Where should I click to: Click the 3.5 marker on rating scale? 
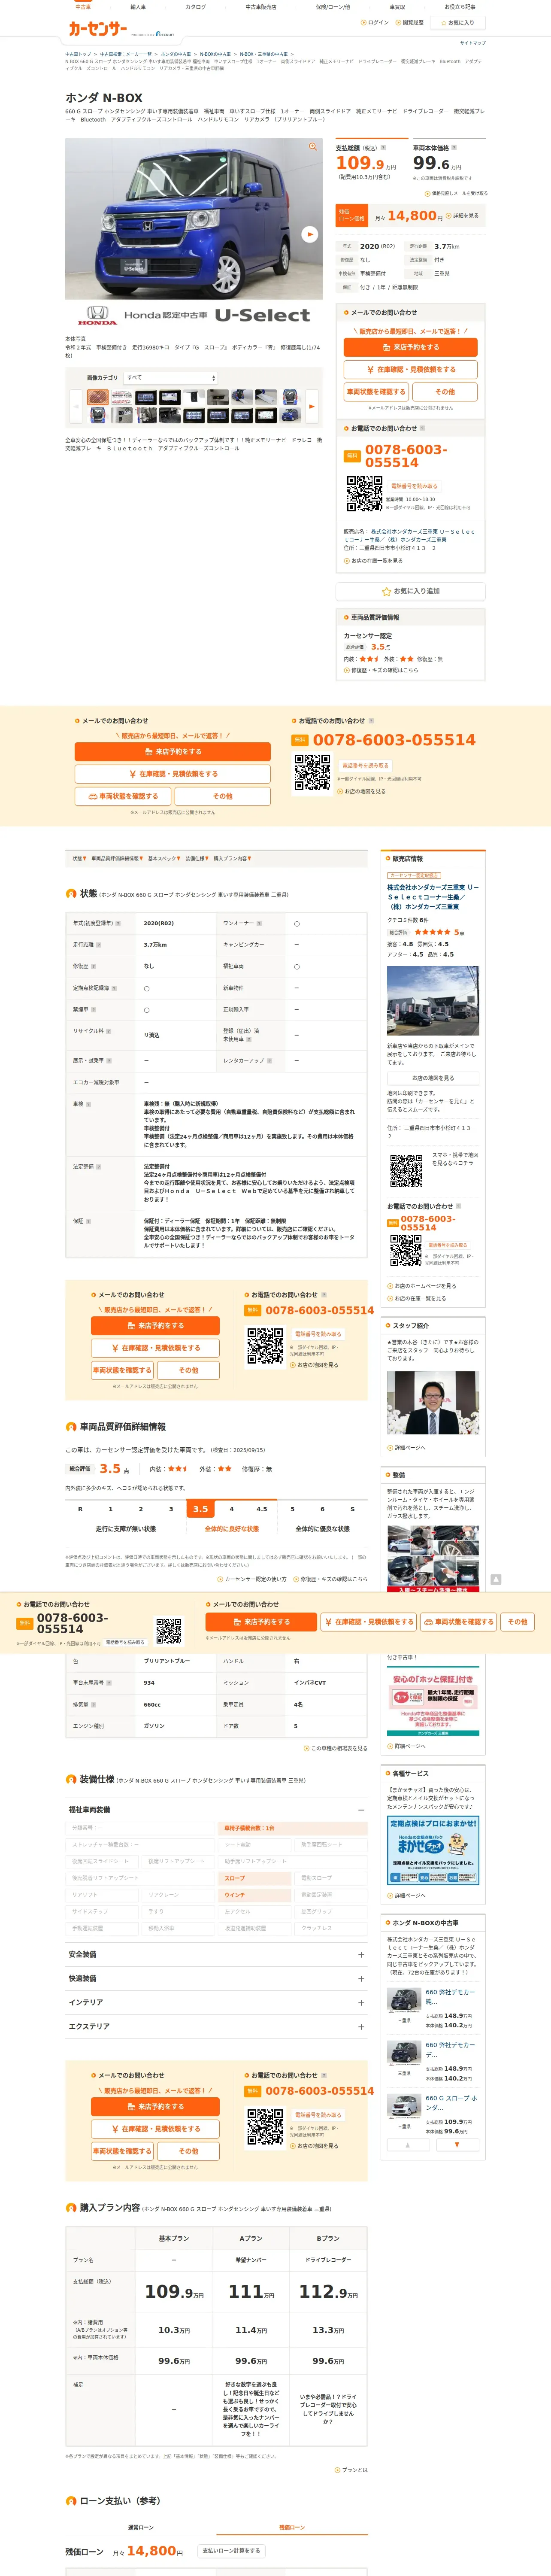point(201,1509)
